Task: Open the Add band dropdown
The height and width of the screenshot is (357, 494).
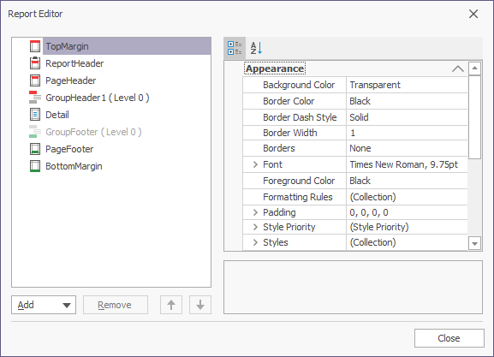Action: coord(44,305)
